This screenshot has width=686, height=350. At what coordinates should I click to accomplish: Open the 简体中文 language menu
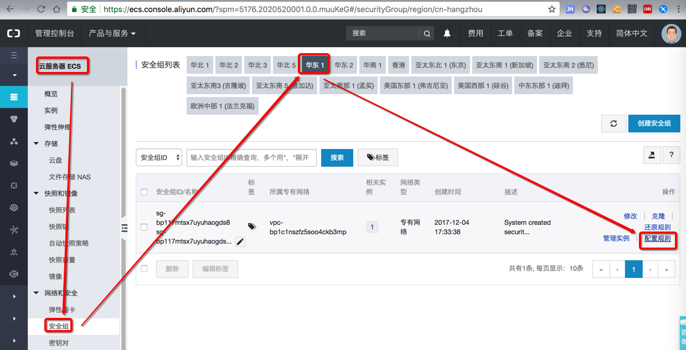(x=632, y=33)
